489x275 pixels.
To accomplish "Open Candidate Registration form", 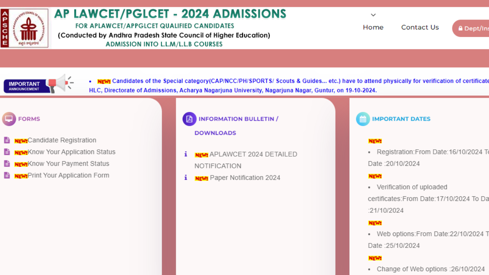I will 62,140.
